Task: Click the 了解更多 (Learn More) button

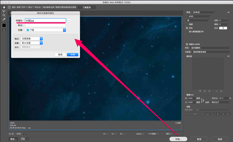Action: [87, 7]
